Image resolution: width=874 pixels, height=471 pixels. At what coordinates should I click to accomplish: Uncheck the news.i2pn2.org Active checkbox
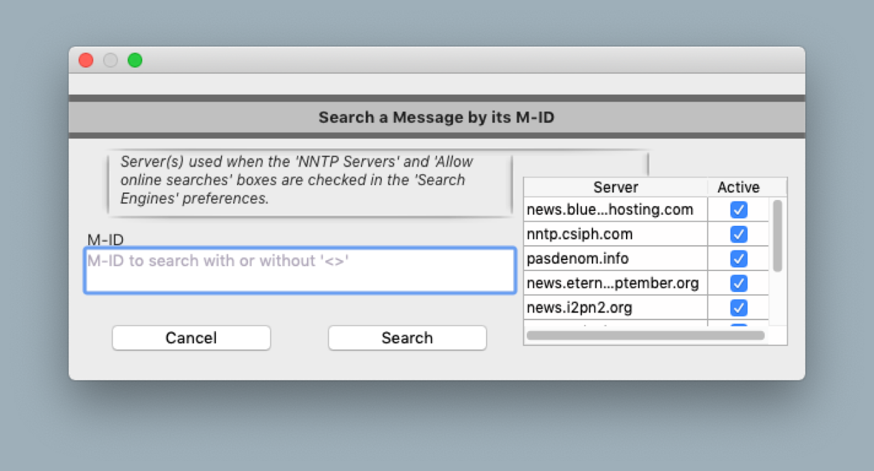tap(738, 308)
